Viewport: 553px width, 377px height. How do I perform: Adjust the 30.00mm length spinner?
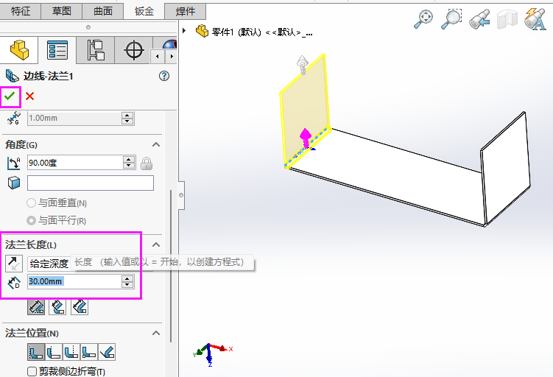tap(127, 282)
